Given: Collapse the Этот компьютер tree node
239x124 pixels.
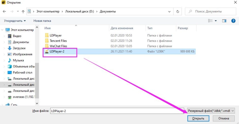Looking at the screenshot, I should [x=2, y=30].
